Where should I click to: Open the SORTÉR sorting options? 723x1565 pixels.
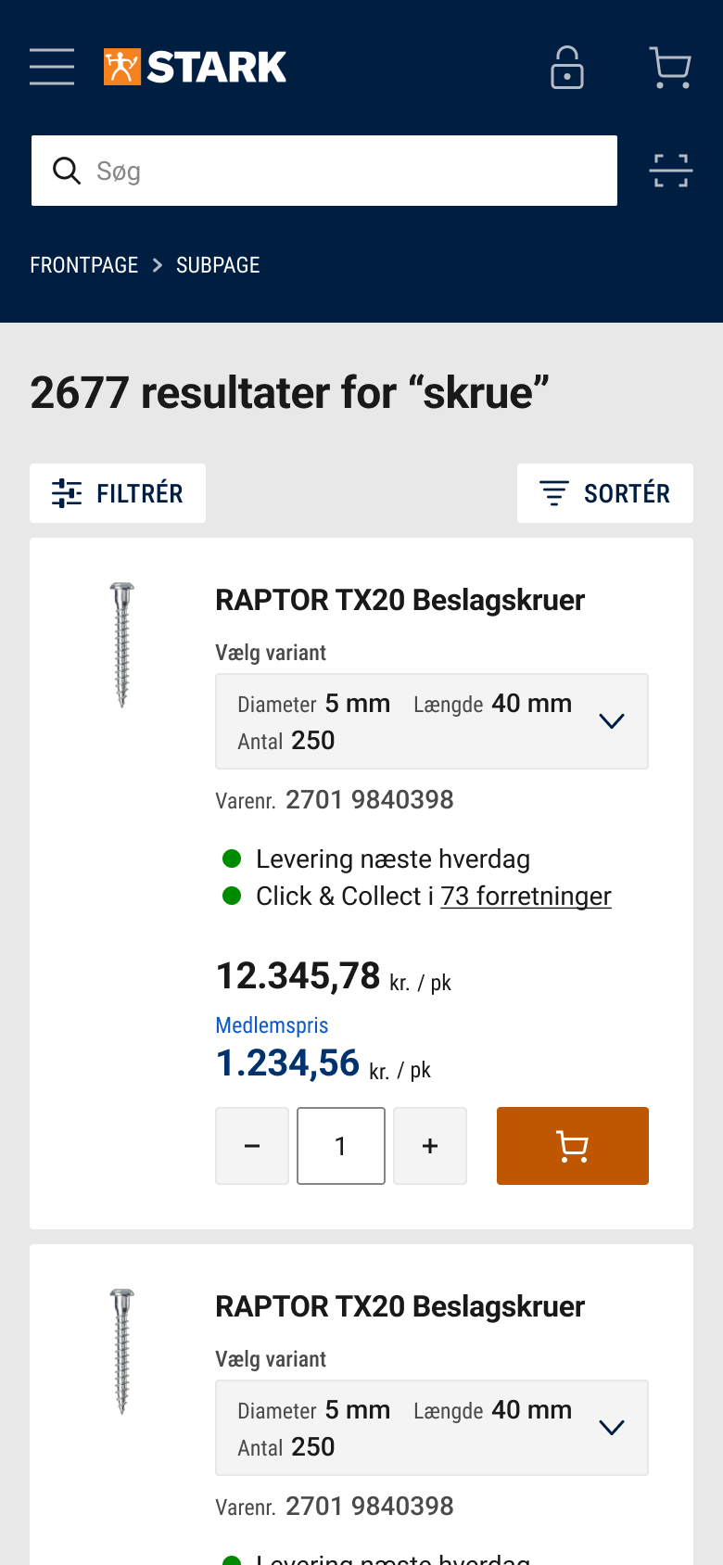coord(604,493)
